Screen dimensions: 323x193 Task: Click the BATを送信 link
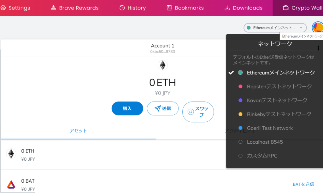303,184
